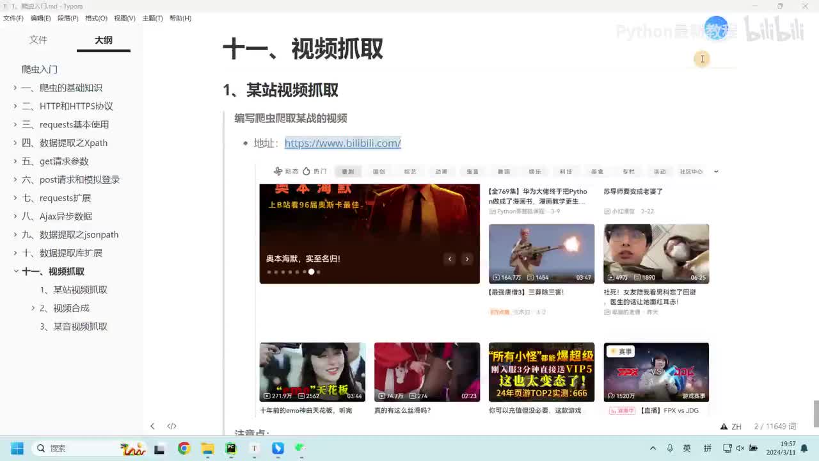Image resolution: width=819 pixels, height=461 pixels.
Task: Expand 五、get请求参数 outline section
Action: [15, 161]
